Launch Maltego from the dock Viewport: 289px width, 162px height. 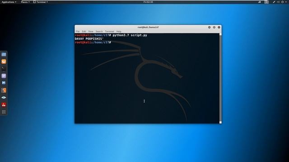click(4, 83)
